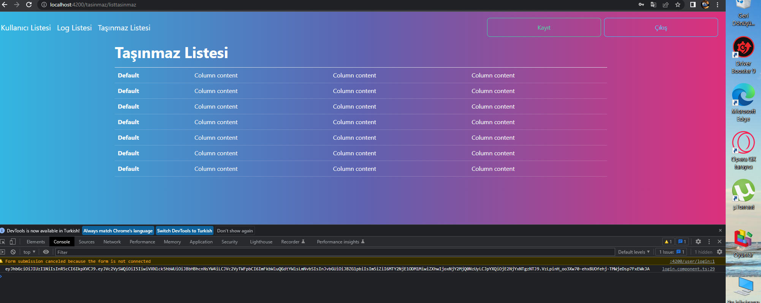The width and height of the screenshot is (761, 303).
Task: Click the Kayıt button
Action: pyautogui.click(x=544, y=27)
